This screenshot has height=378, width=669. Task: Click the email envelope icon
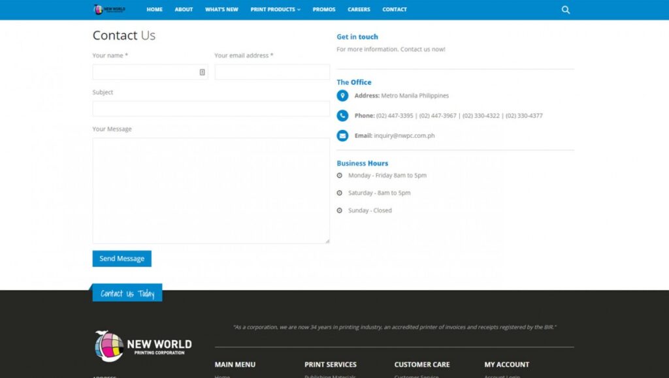342,136
